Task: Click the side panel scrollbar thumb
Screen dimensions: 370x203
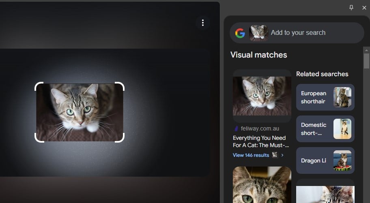Action: tap(366, 61)
